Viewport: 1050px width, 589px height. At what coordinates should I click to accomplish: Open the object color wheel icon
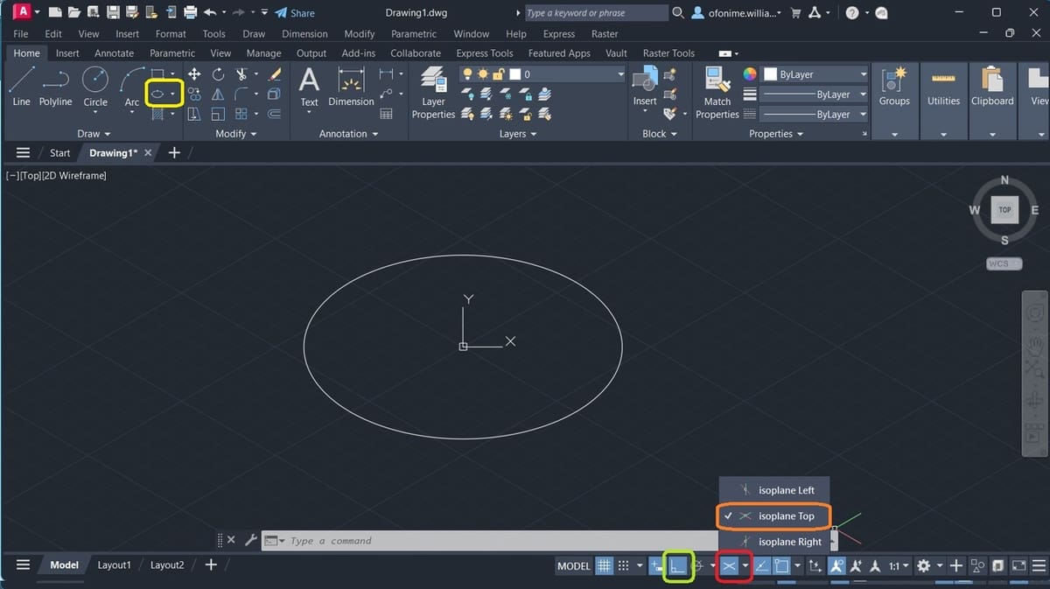pos(750,74)
